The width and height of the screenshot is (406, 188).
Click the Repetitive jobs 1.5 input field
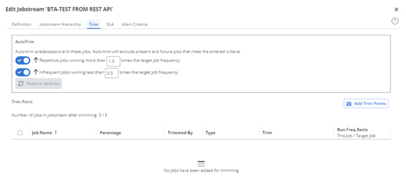point(113,61)
